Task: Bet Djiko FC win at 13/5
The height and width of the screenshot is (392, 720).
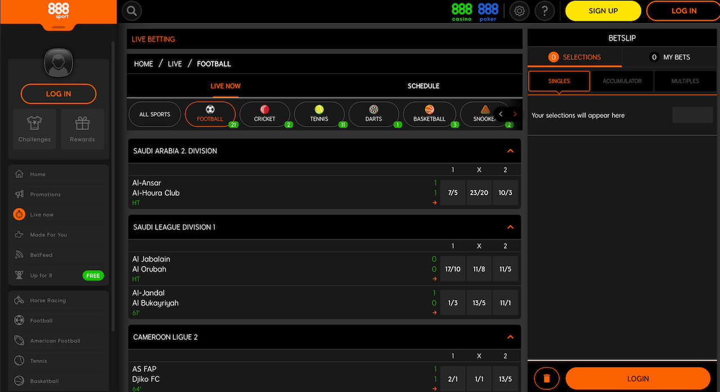Action: coord(505,379)
